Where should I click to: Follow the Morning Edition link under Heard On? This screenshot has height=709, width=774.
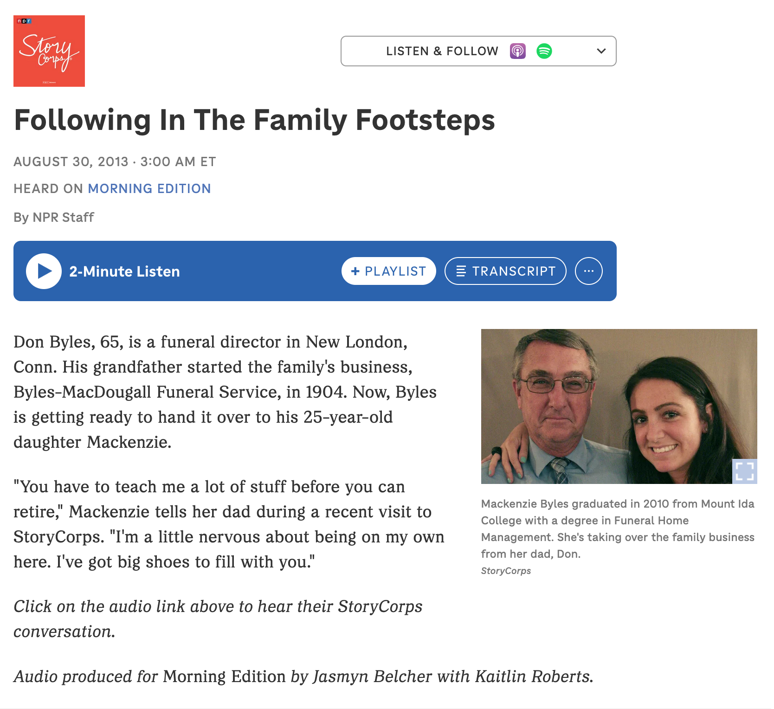pyautogui.click(x=149, y=189)
